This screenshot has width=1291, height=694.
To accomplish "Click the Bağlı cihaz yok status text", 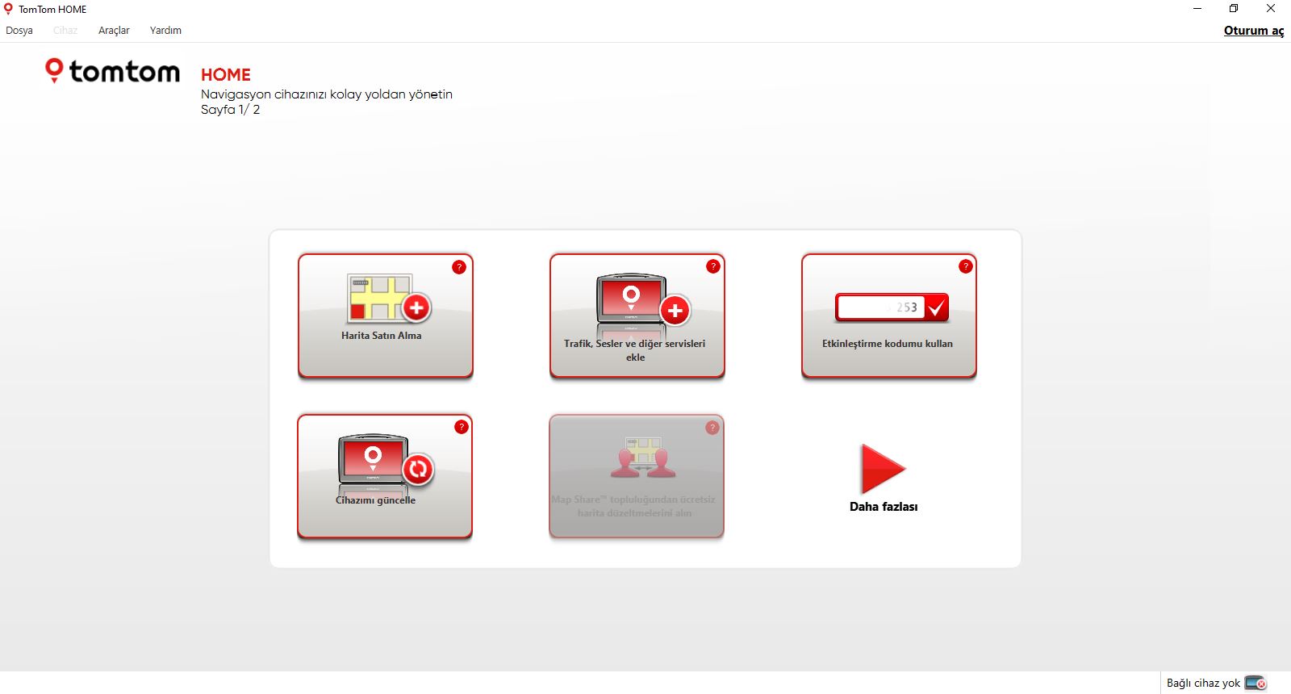I will point(1203,683).
